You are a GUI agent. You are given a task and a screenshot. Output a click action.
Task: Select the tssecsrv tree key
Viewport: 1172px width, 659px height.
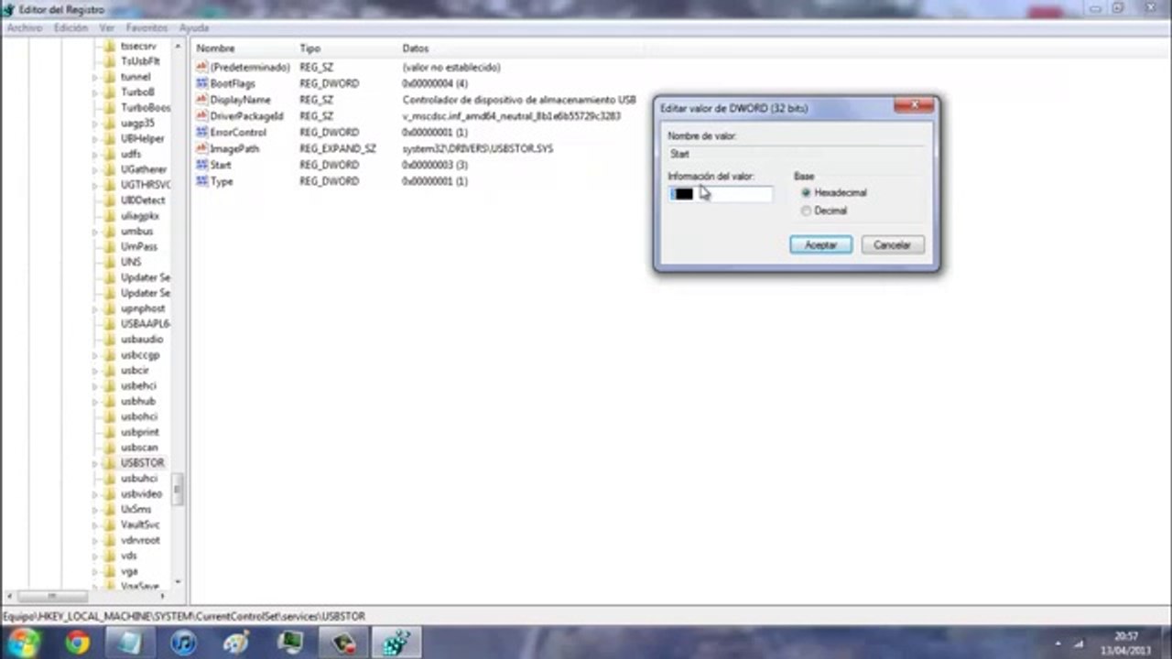(139, 46)
